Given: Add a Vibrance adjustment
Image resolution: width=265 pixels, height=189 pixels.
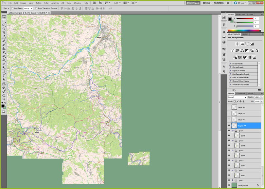Looking at the screenshot, I should pos(233,50).
